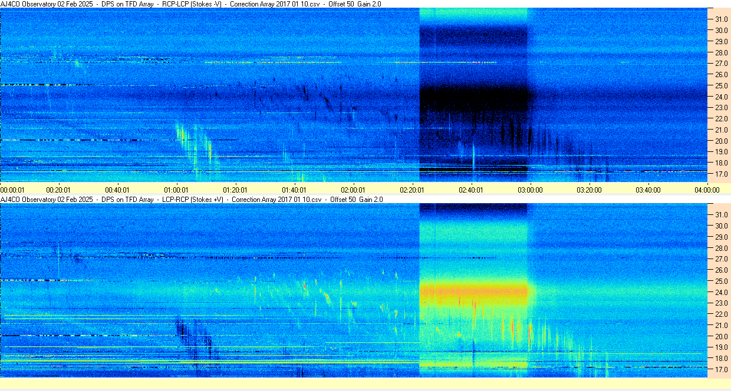The image size is (731, 391).
Task: Click the 19.0 frequency label in the Stokes +V panel
Action: (x=721, y=347)
